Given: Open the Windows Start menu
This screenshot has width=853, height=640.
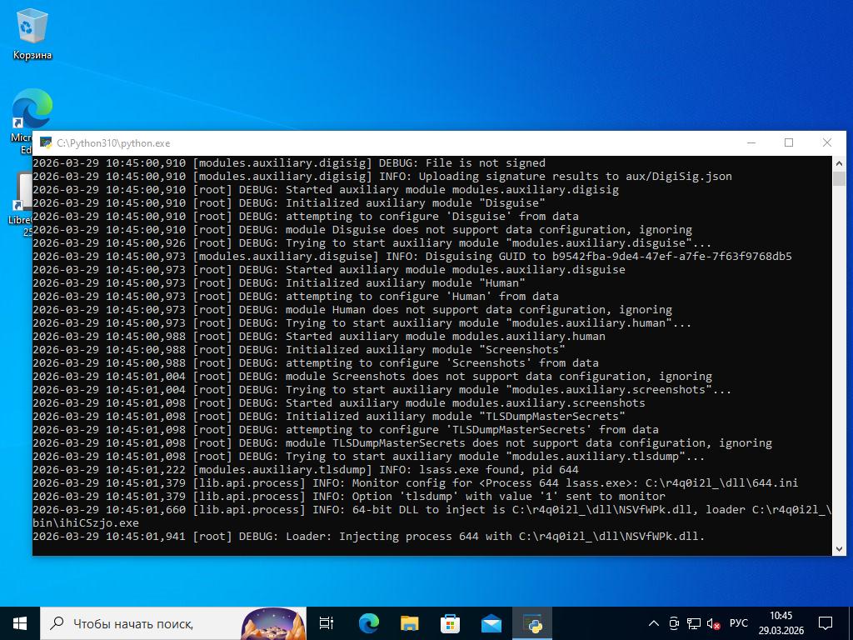Looking at the screenshot, I should point(19,622).
